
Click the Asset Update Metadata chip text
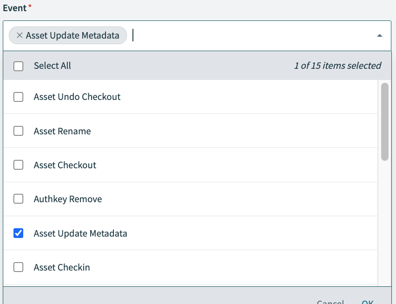(73, 36)
